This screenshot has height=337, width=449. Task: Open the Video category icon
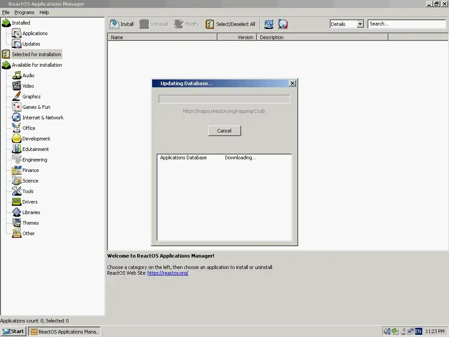click(x=17, y=86)
